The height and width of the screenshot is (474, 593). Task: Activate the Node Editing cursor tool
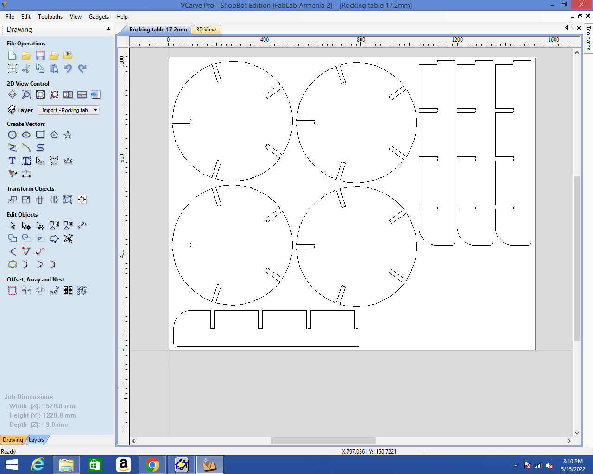[26, 225]
